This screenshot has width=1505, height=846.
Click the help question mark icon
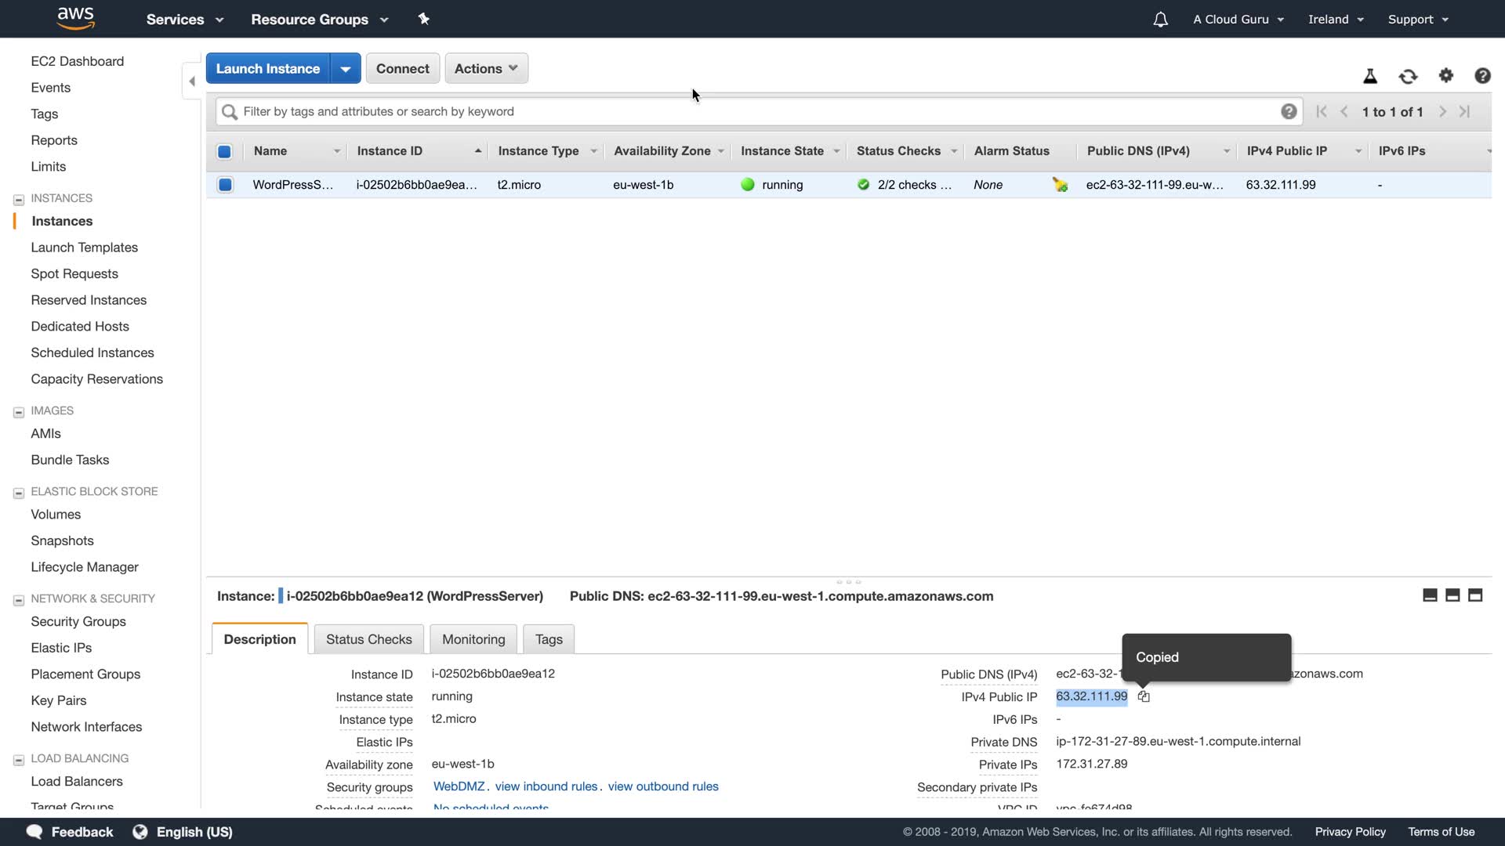(x=1481, y=76)
